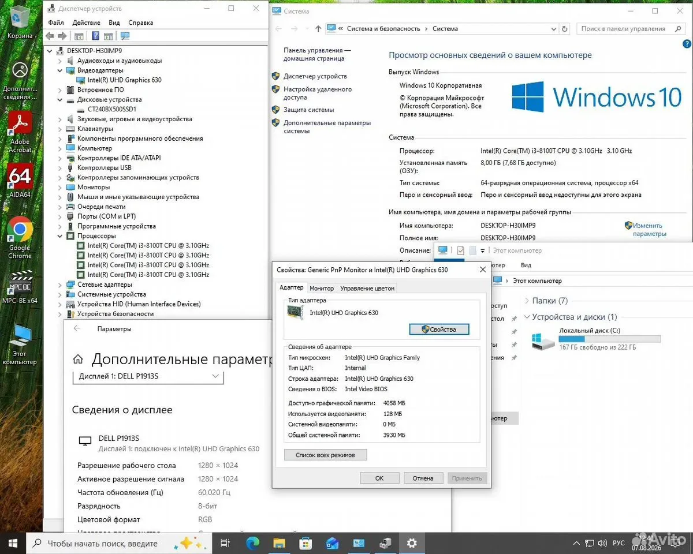
Task: Click OK in the adapter properties dialog
Action: click(x=379, y=478)
